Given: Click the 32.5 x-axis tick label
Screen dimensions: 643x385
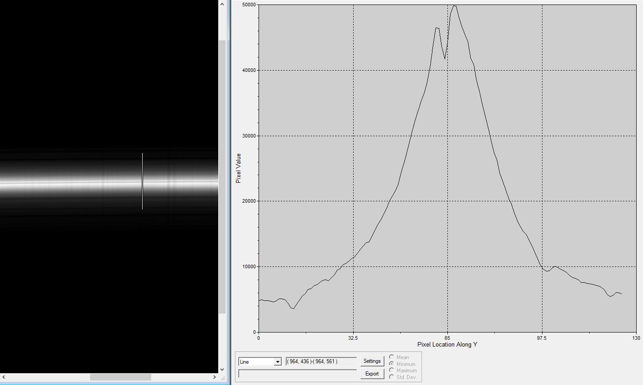Looking at the screenshot, I should coord(353,338).
